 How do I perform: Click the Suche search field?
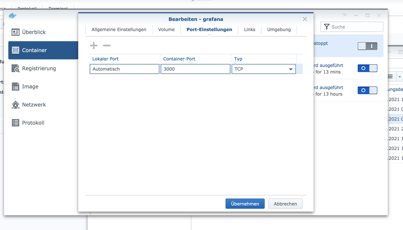point(352,27)
